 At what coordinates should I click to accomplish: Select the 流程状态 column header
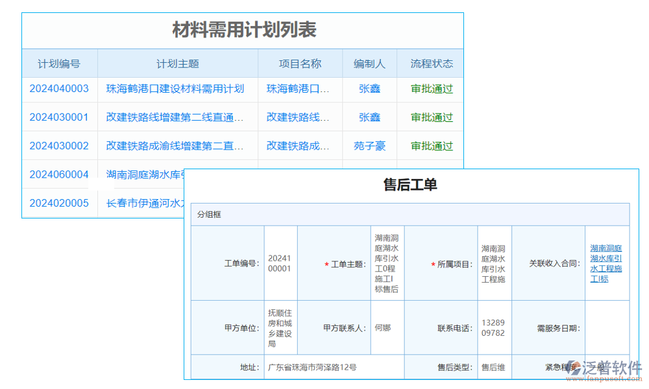tap(431, 63)
